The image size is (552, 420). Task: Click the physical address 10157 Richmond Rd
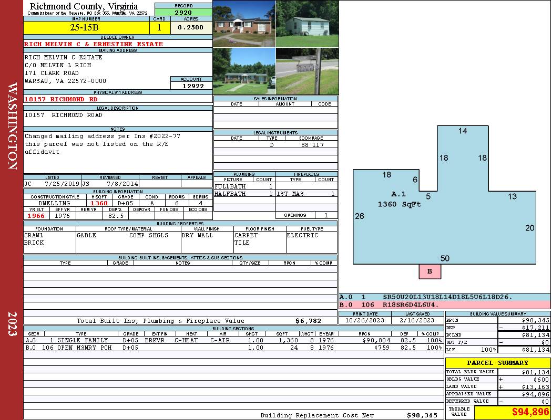pyautogui.click(x=61, y=99)
